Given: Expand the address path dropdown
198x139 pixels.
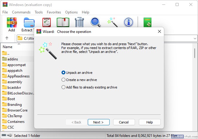Looking at the screenshot, I should (195, 38).
